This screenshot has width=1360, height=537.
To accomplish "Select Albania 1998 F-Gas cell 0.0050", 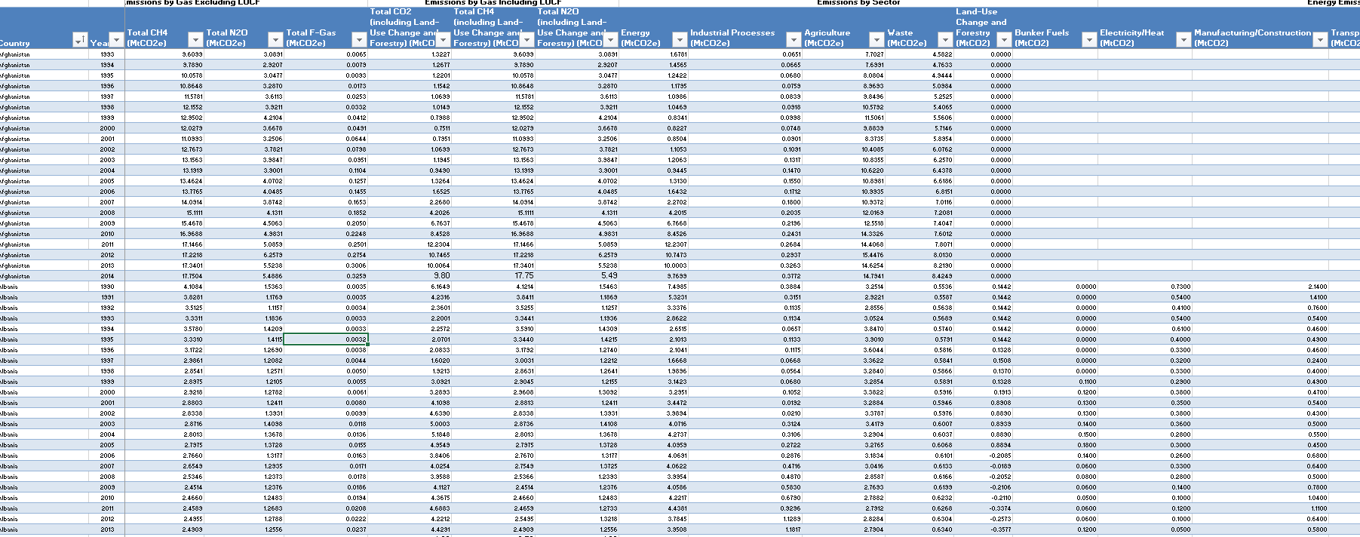I will click(x=326, y=371).
